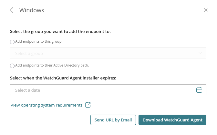Choose 'Add endpoints to their Active Directory path' option
The width and height of the screenshot is (217, 135).
click(x=12, y=66)
